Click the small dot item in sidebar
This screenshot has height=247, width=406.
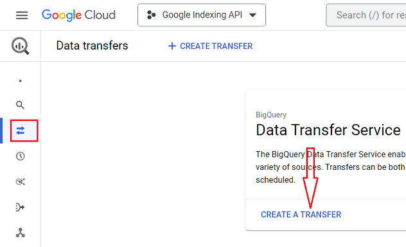(20, 81)
